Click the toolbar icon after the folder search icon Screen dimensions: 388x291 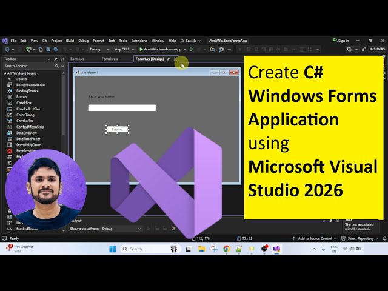pyautogui.click(x=221, y=49)
